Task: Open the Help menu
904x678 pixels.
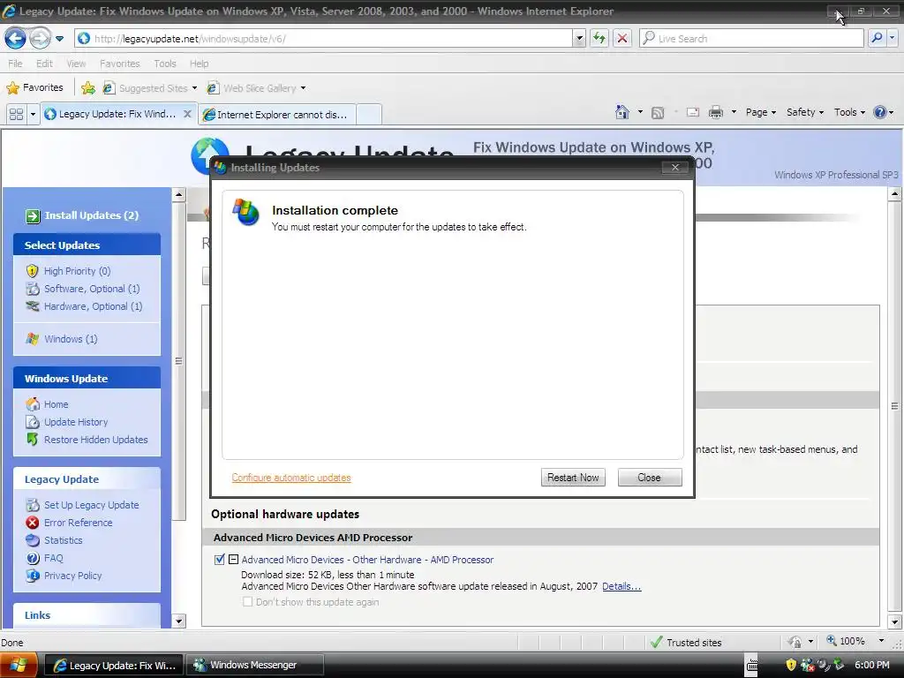Action: (199, 64)
